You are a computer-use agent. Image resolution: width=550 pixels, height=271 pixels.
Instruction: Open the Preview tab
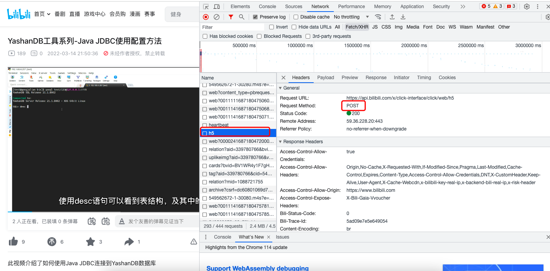click(x=350, y=78)
